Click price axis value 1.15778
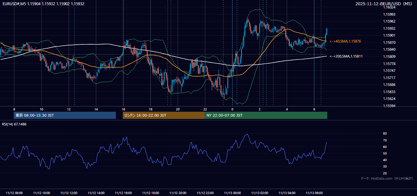 [389, 64]
